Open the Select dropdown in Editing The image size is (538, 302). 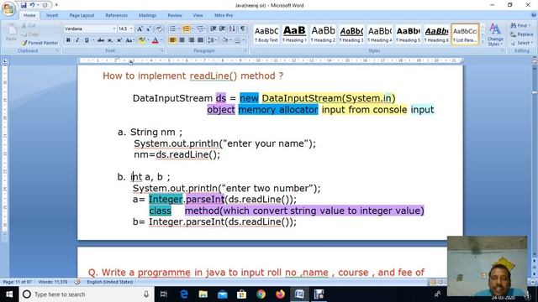[x=521, y=43]
